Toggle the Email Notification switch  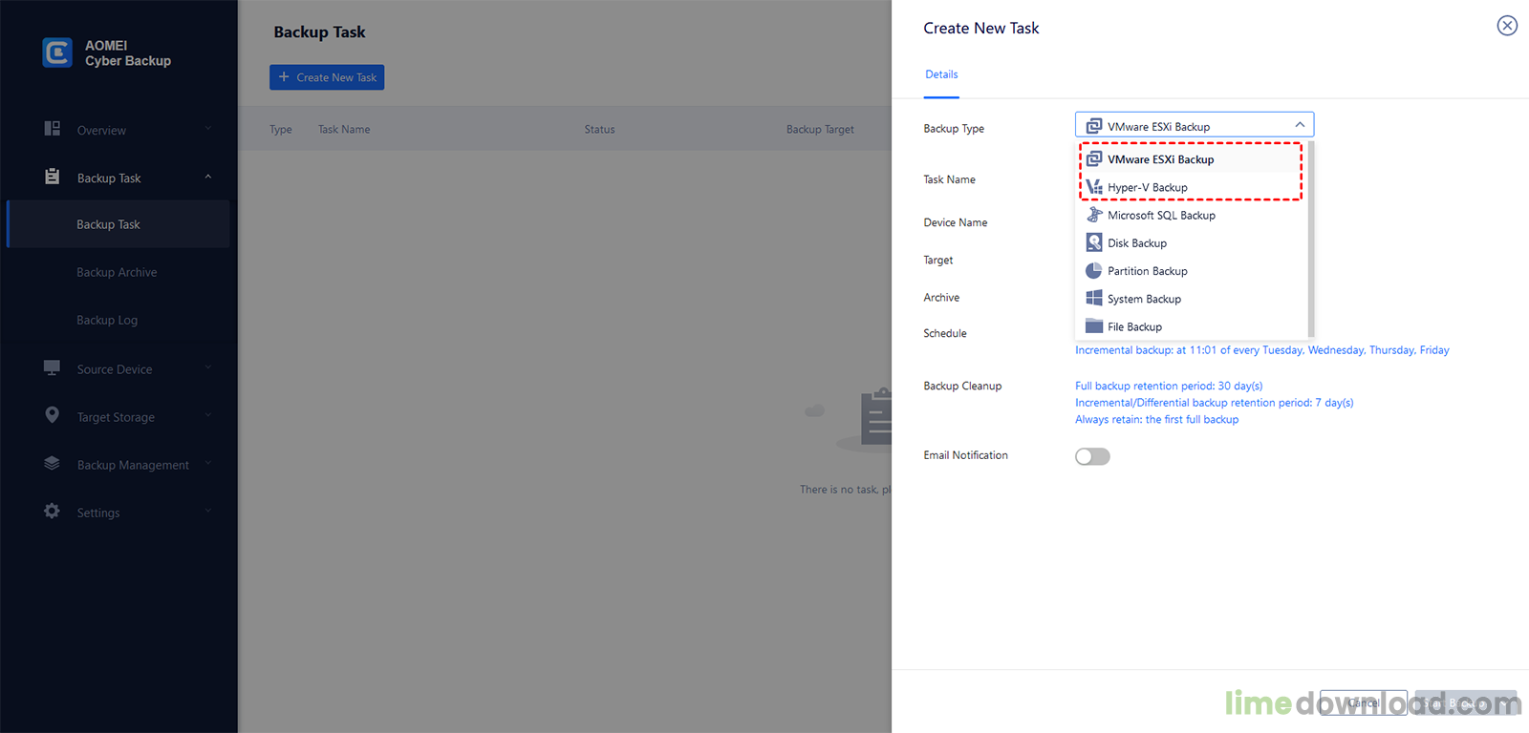pos(1092,456)
